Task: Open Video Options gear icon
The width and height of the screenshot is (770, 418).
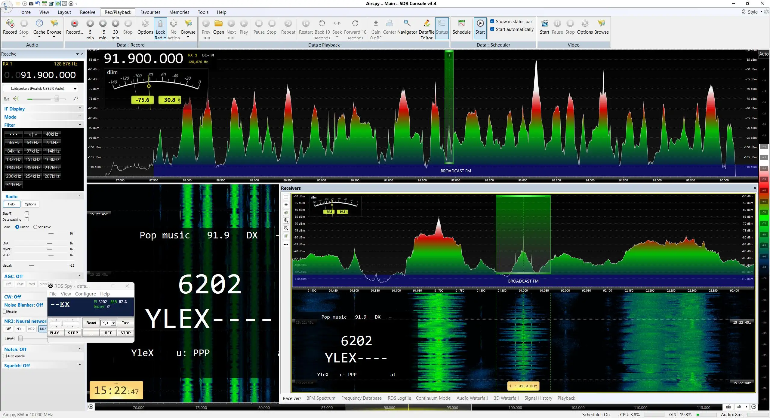Action: [585, 27]
